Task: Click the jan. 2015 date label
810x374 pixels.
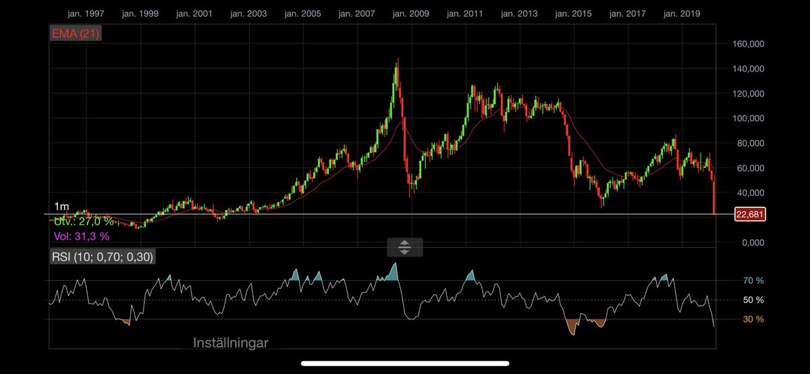Action: (572, 14)
